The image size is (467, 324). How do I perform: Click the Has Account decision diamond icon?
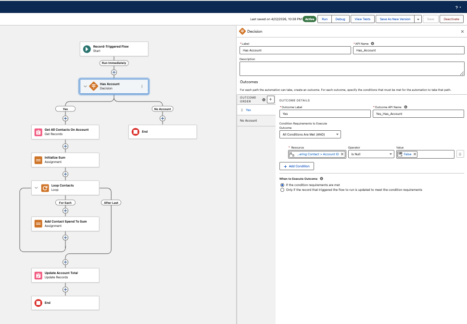(93, 87)
